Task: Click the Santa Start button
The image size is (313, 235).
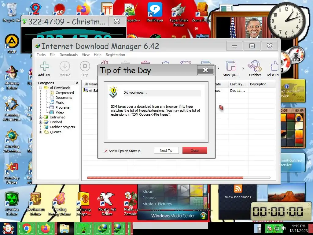Action: [8, 229]
